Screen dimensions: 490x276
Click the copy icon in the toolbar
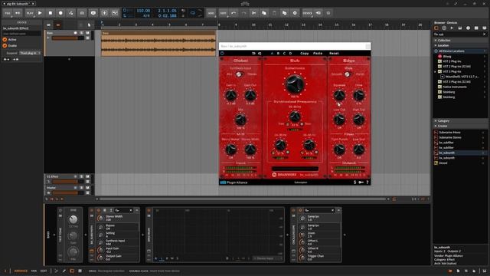point(264,13)
